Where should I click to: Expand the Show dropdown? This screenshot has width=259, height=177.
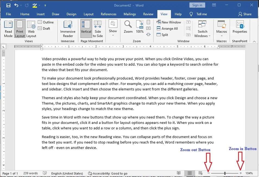(113, 28)
